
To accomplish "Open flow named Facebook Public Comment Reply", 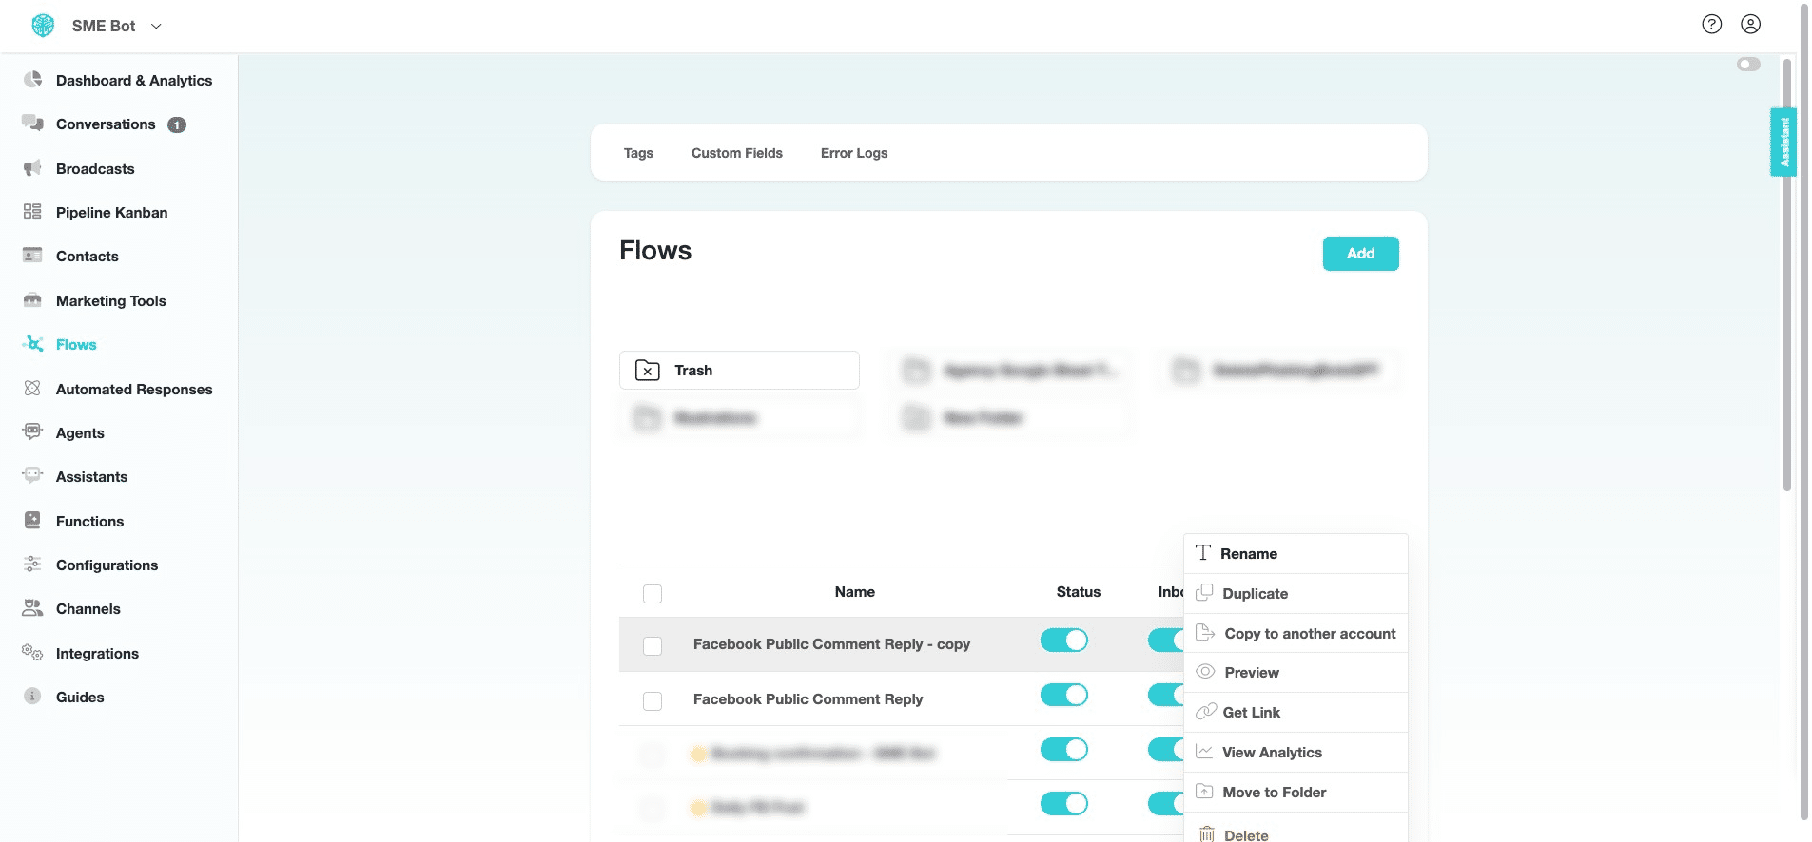I will click(x=808, y=699).
